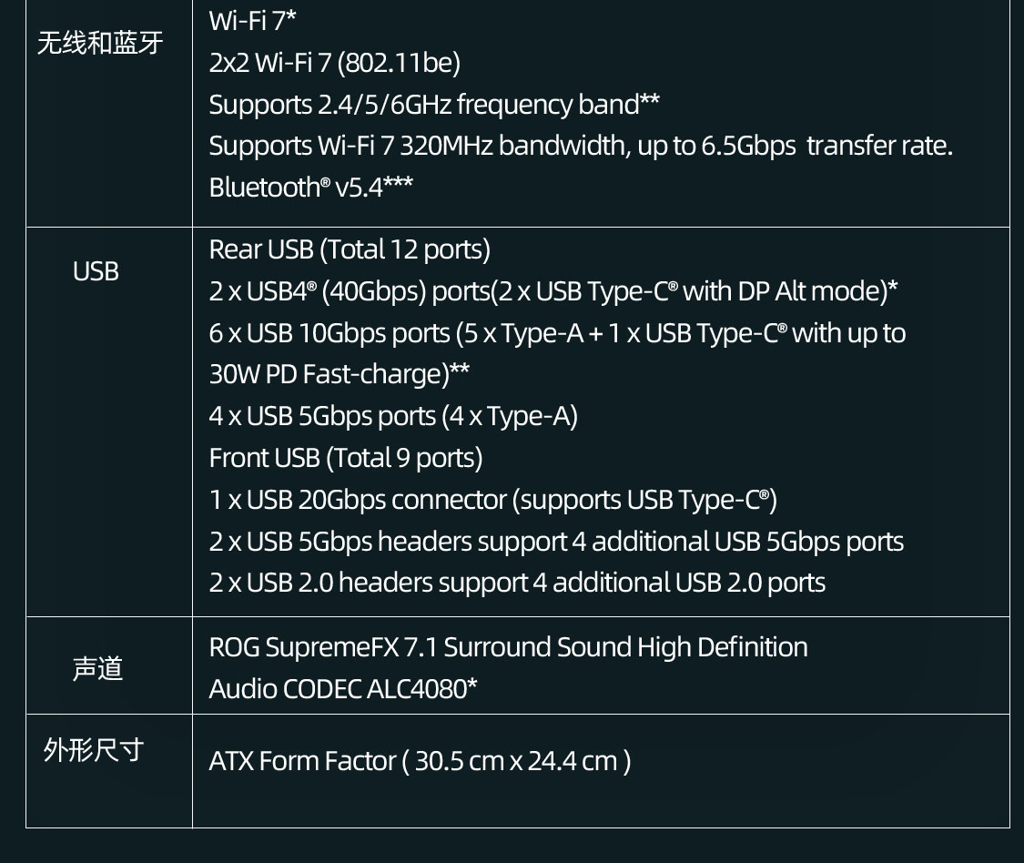
Task: Click the Wi-Fi 7* heading text
Action: [x=253, y=20]
